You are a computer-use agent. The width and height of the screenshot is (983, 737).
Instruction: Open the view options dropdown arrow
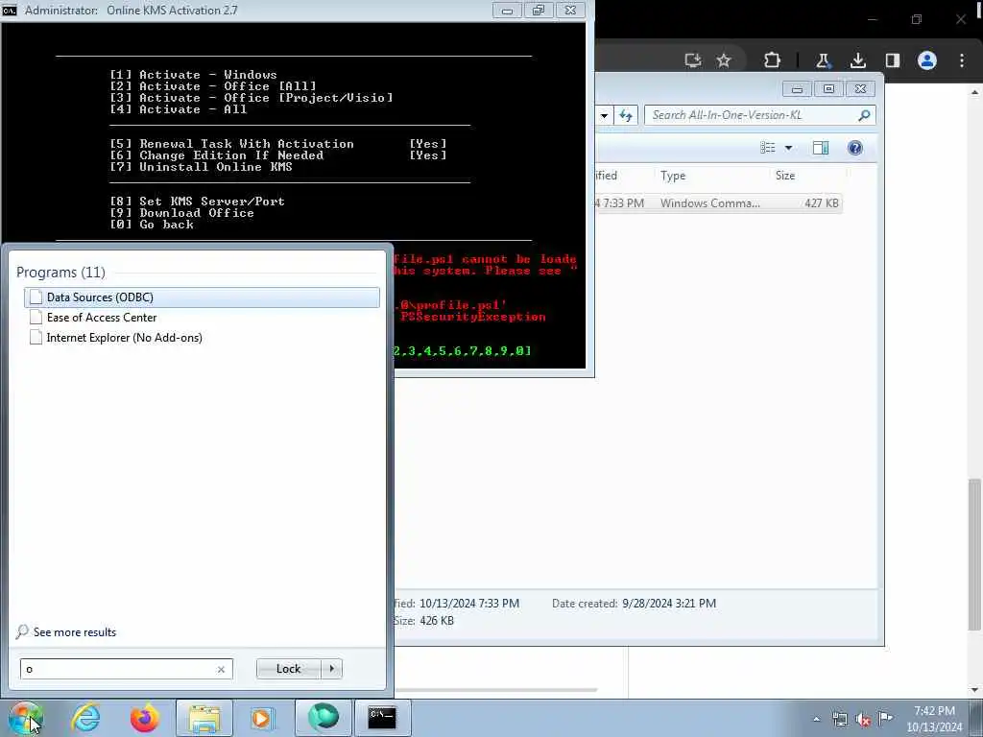click(789, 148)
